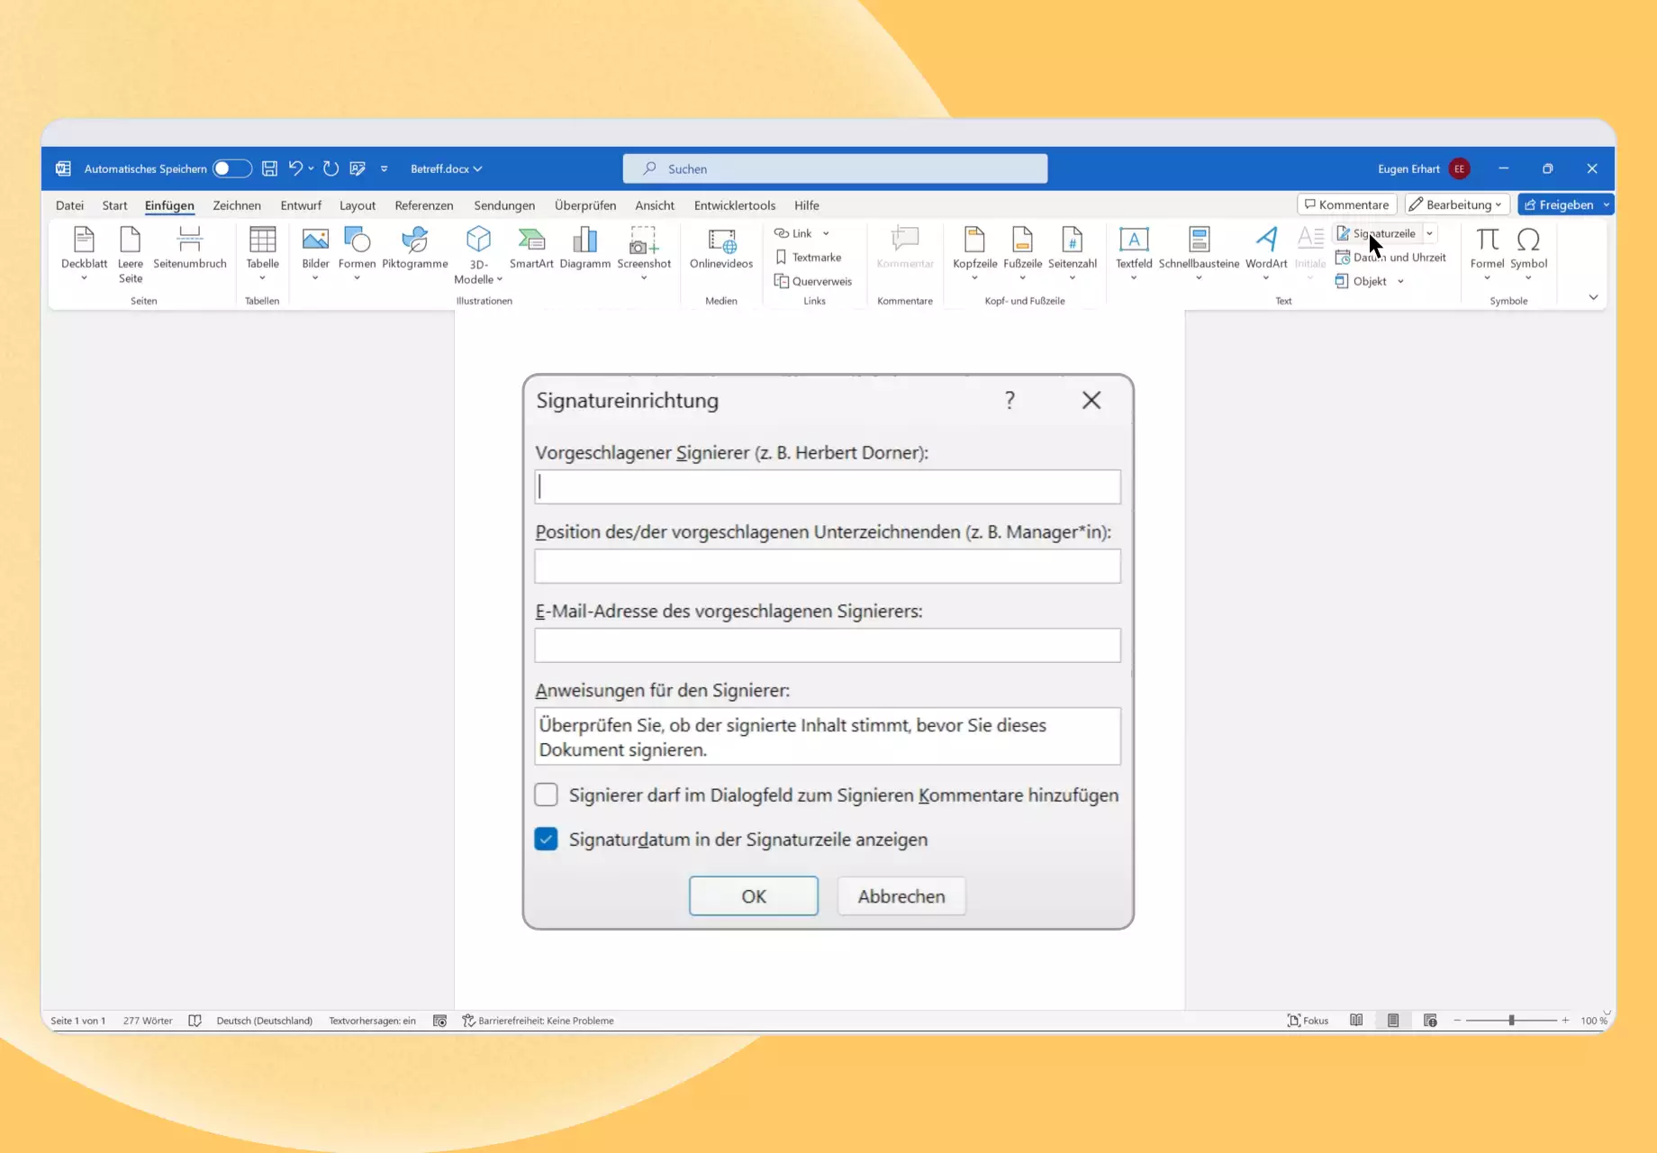The width and height of the screenshot is (1657, 1153).
Task: Zoom out with minus button
Action: (1457, 1021)
